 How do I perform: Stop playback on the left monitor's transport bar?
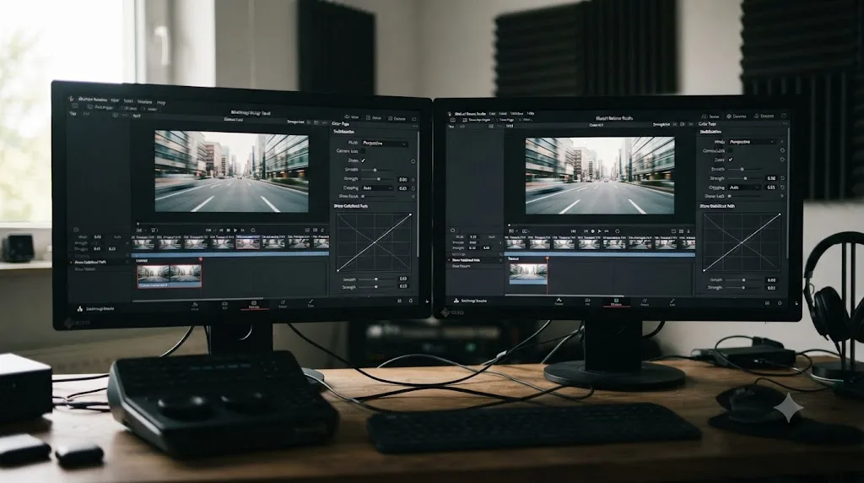coord(228,230)
